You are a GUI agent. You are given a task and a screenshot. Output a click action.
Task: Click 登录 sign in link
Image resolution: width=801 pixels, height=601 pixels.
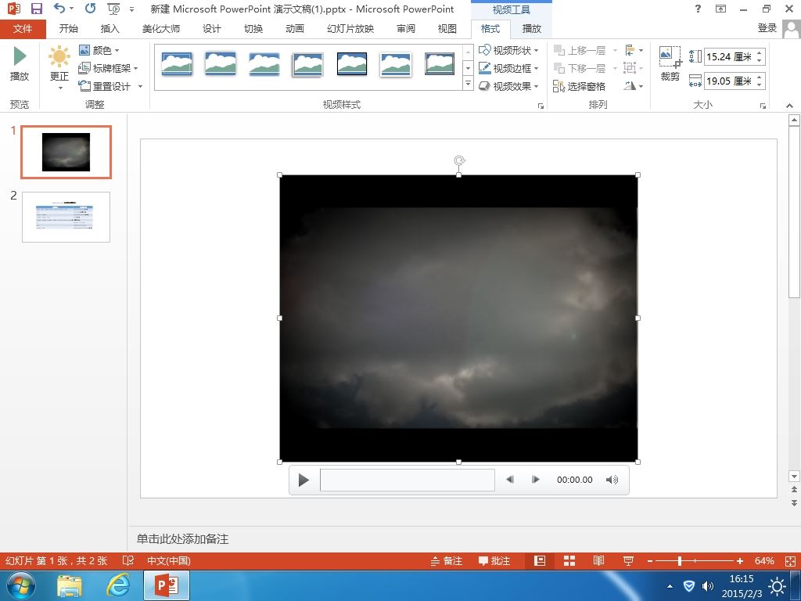(767, 28)
